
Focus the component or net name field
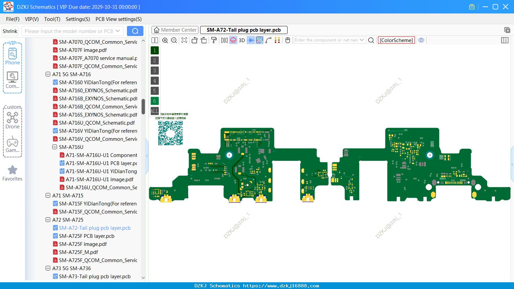(x=326, y=40)
